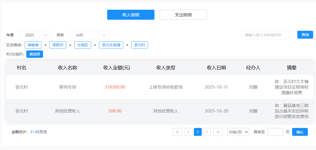The width and height of the screenshot is (316, 150).
Task: Switch to 支出明细 tab
Action: tap(183, 15)
